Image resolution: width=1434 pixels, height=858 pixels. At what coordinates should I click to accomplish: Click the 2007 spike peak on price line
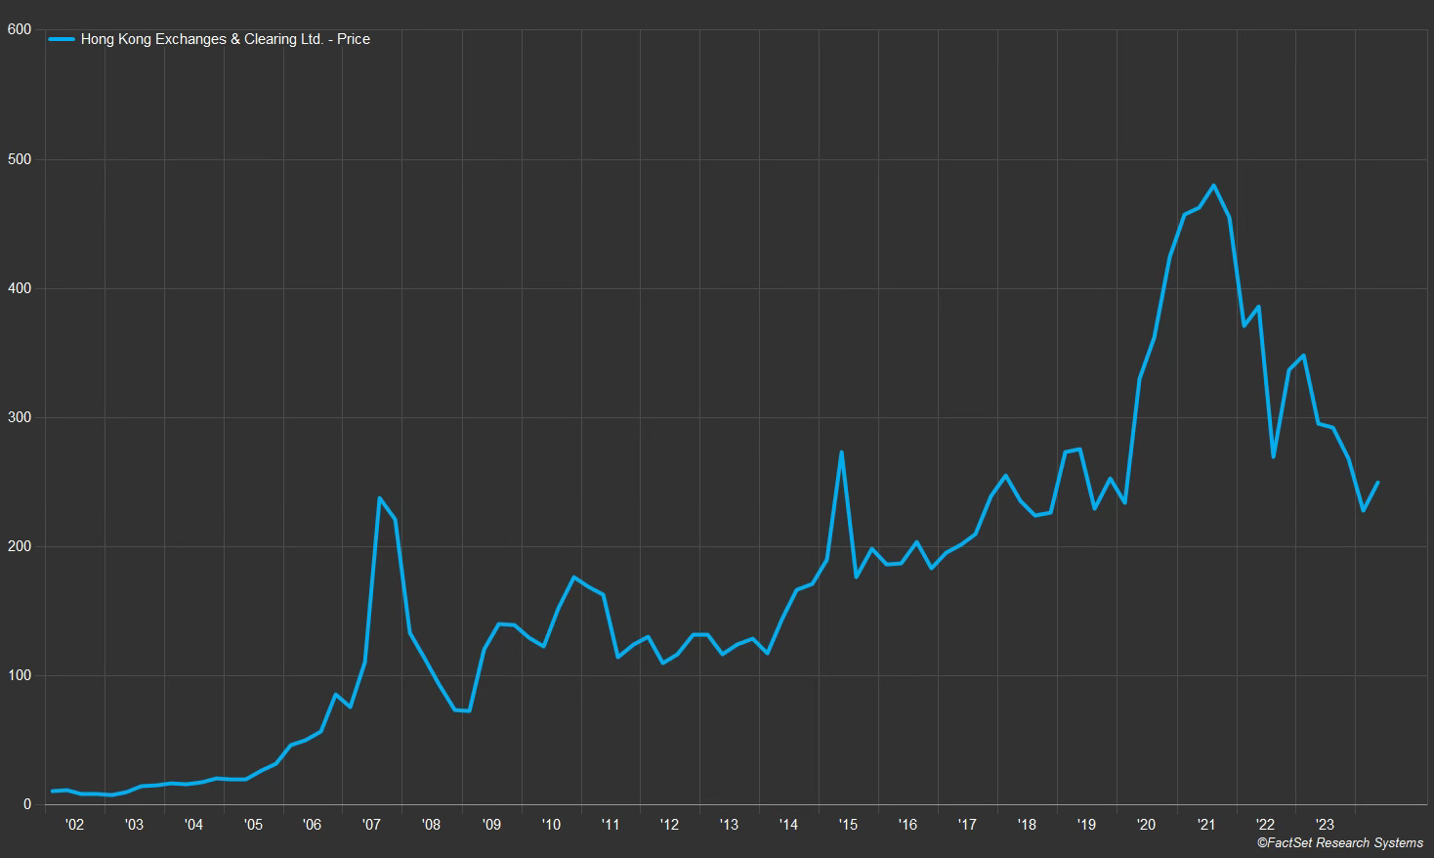pyautogui.click(x=380, y=498)
